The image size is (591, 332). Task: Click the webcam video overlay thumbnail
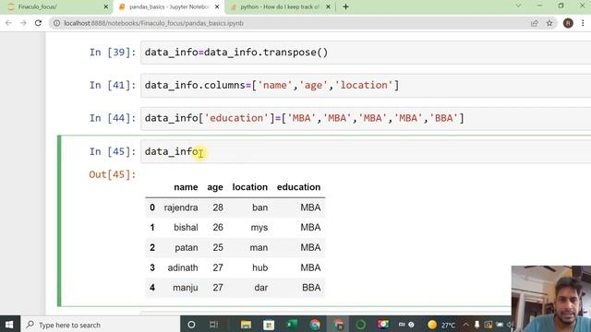pyautogui.click(x=551, y=299)
